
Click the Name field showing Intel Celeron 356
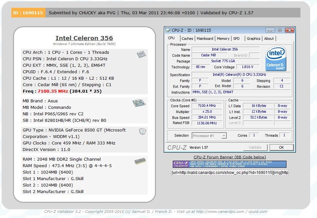(x=225, y=50)
